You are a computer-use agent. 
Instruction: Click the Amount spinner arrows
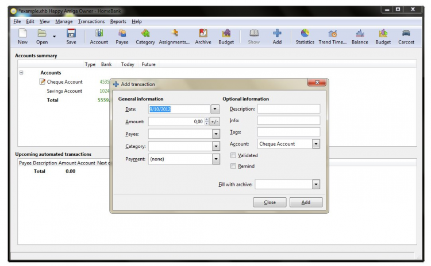[x=207, y=122]
